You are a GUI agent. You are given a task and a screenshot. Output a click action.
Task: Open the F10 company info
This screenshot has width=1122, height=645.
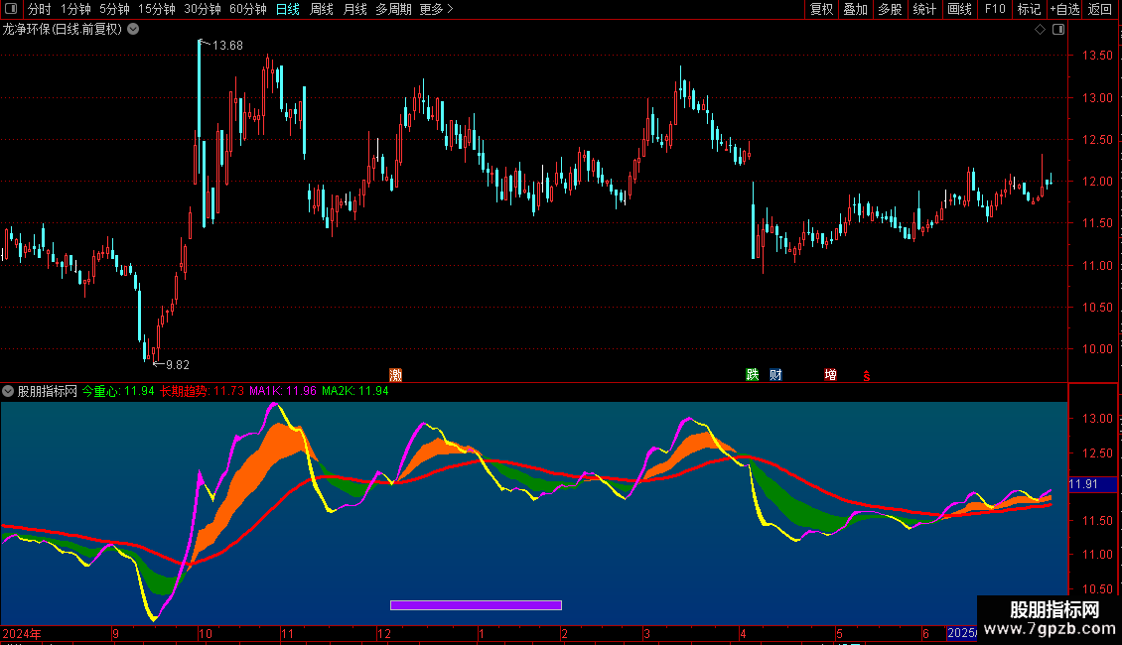[995, 9]
